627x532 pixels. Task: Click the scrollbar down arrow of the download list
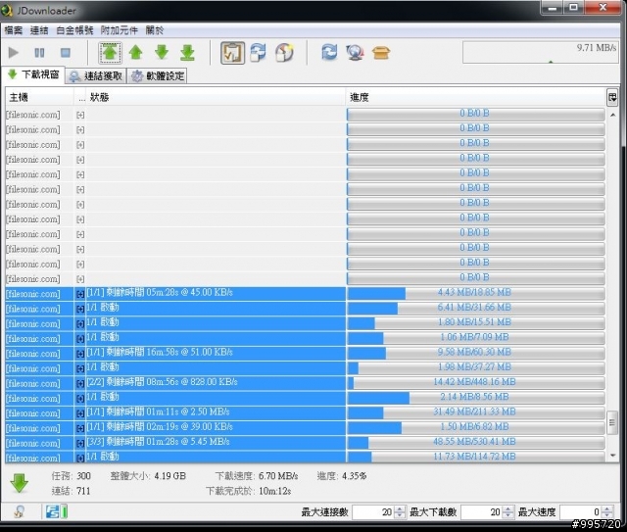click(x=612, y=456)
